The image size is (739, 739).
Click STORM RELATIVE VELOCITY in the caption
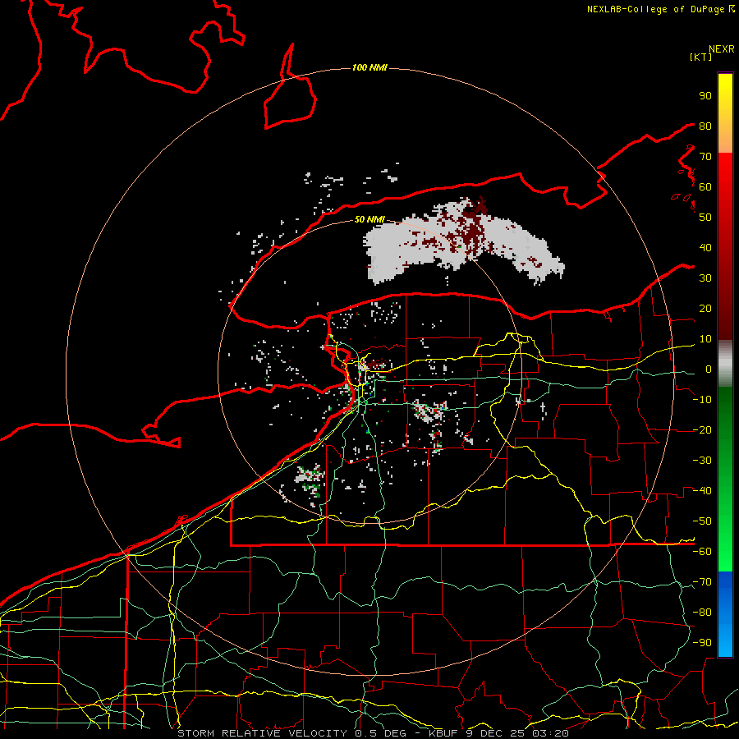click(263, 733)
